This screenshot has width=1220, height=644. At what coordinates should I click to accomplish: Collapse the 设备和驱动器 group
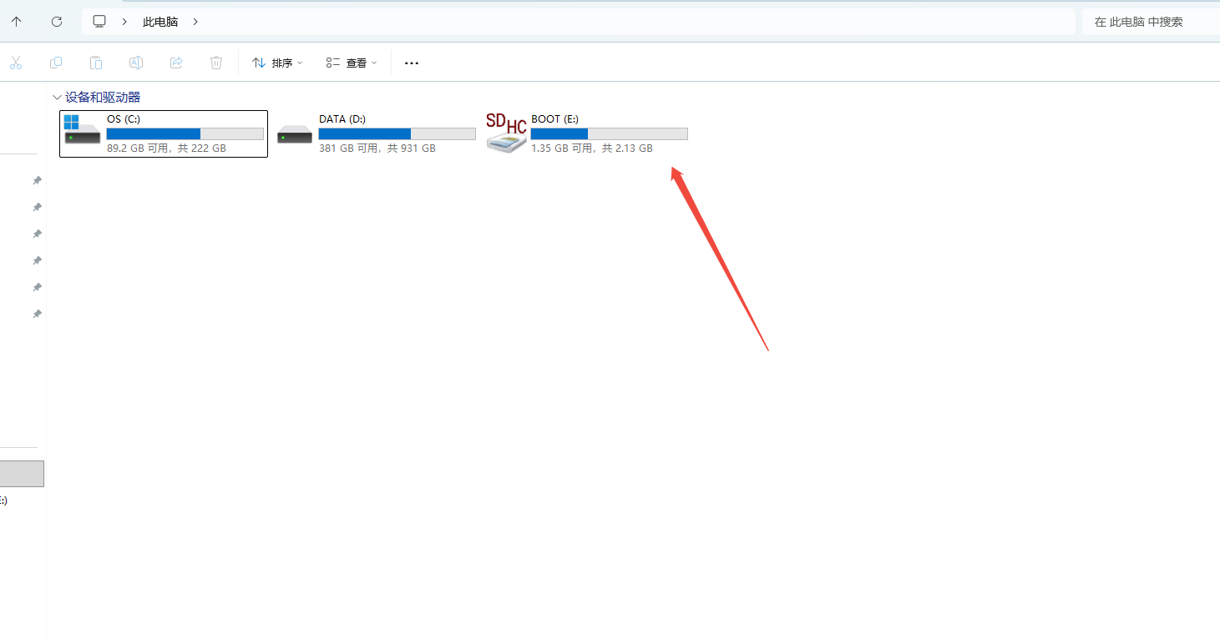[x=57, y=98]
